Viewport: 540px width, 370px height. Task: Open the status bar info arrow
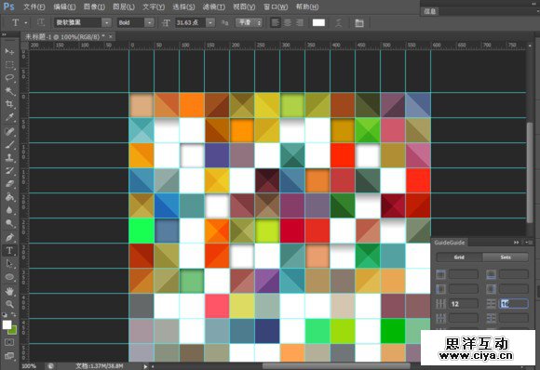tap(145, 366)
